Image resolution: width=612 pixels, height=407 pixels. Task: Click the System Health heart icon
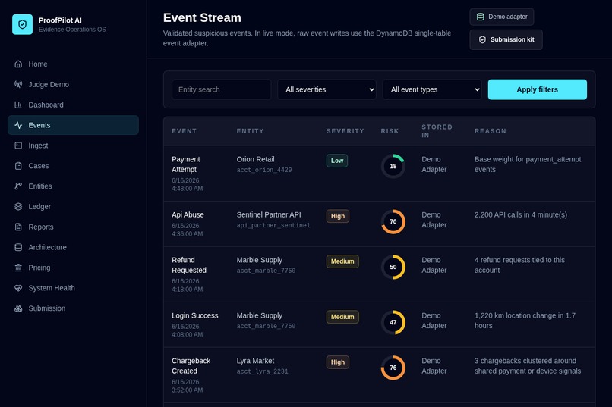(18, 288)
